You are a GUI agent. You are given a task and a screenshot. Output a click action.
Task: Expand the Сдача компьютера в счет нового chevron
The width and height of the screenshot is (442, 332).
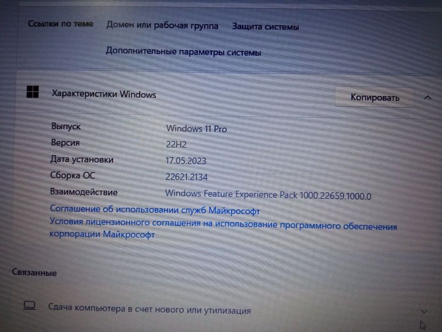(424, 312)
